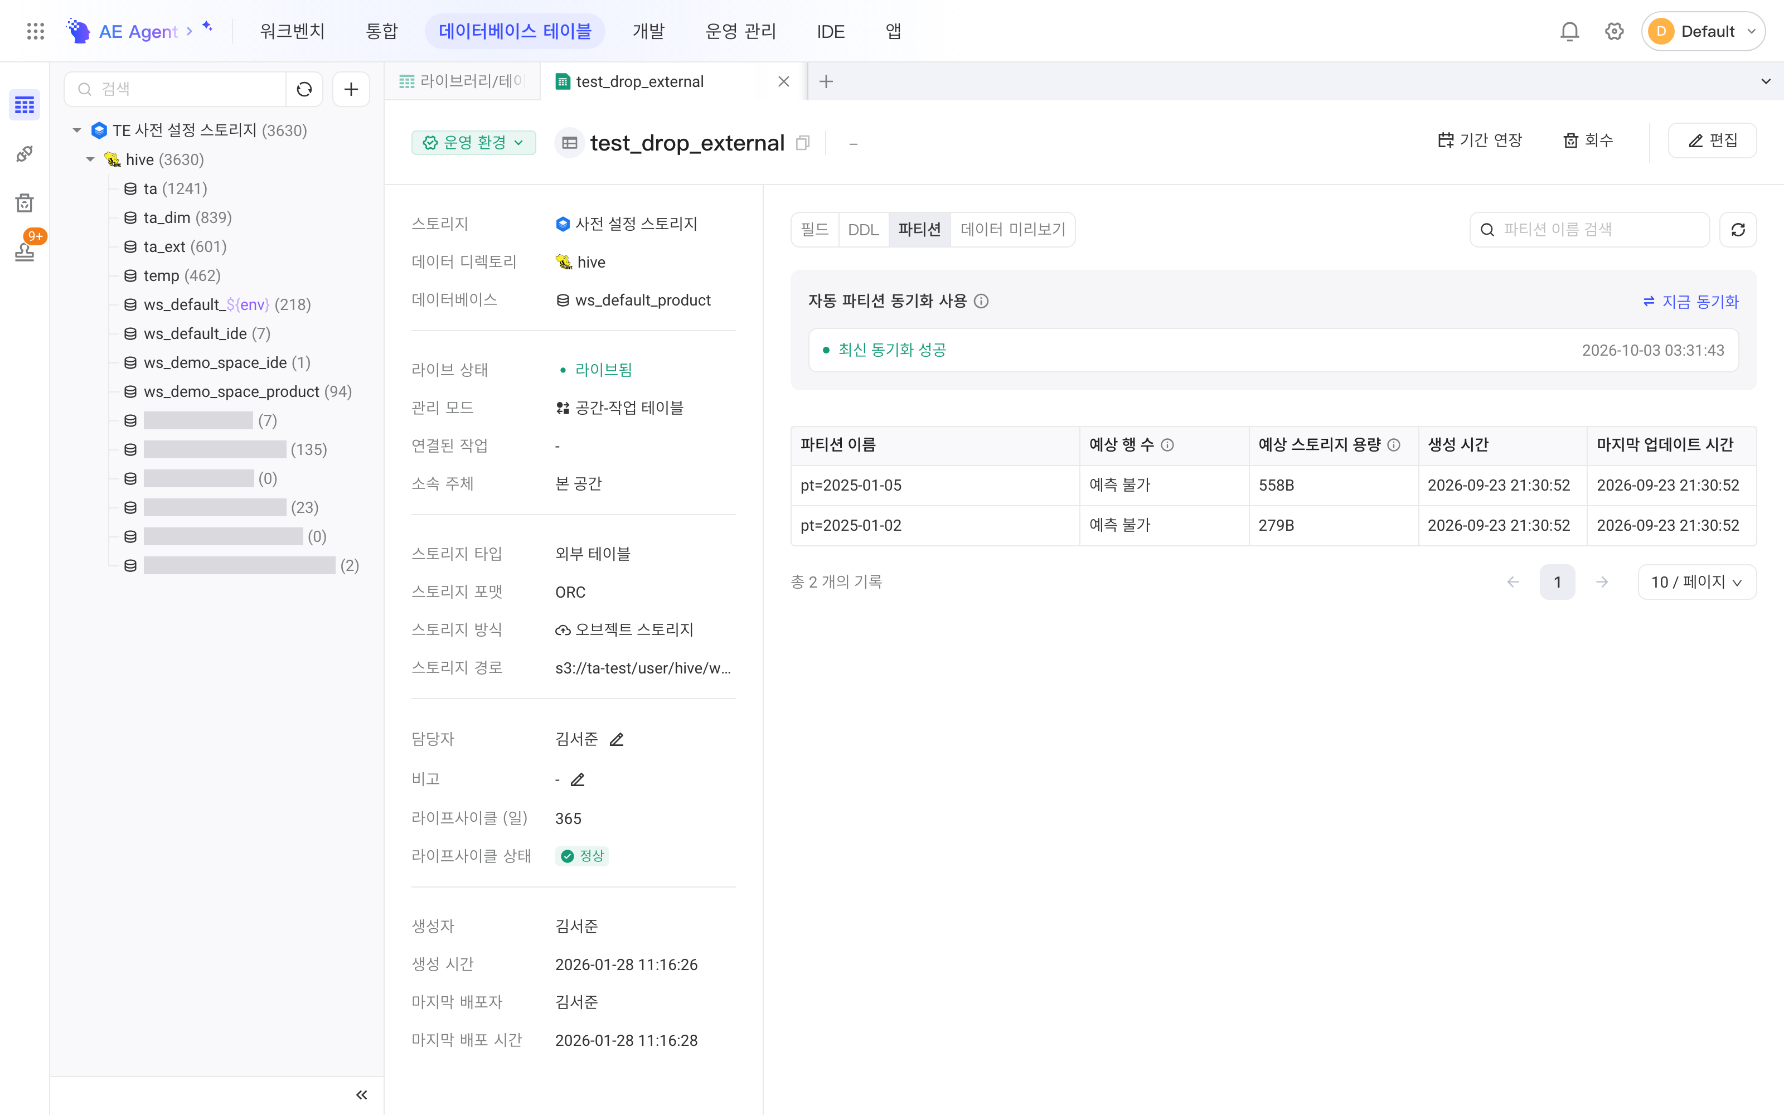The image size is (1784, 1115).
Task: Select the ws_default_ide (7) database
Action: click(x=197, y=333)
